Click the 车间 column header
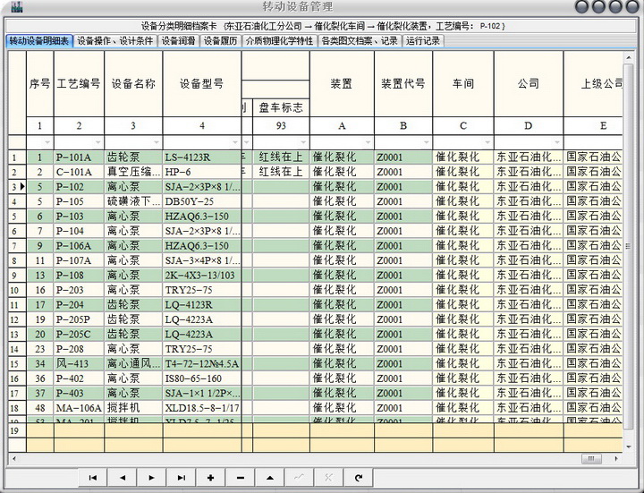The height and width of the screenshot is (493, 644). [462, 84]
